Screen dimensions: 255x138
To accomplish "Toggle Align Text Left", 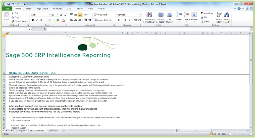I will point(71,20).
